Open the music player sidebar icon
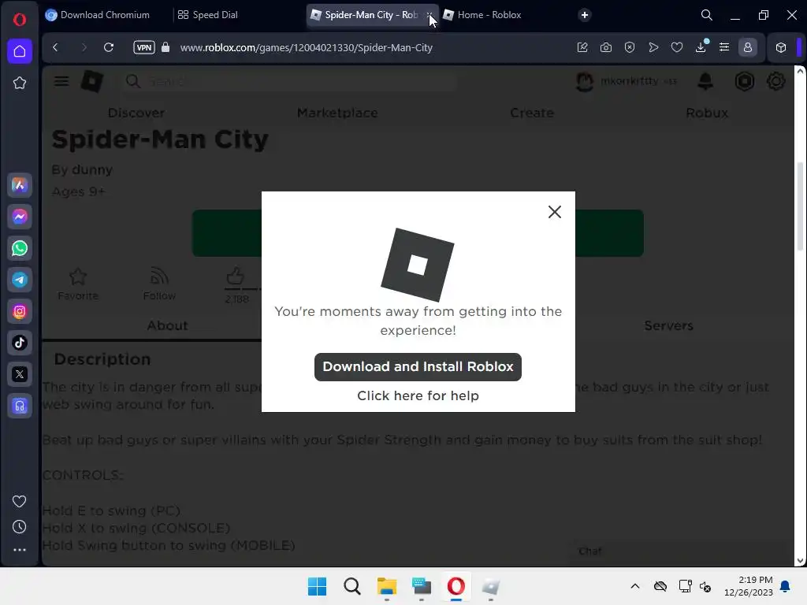Viewport: 807px width, 605px height. 20,406
